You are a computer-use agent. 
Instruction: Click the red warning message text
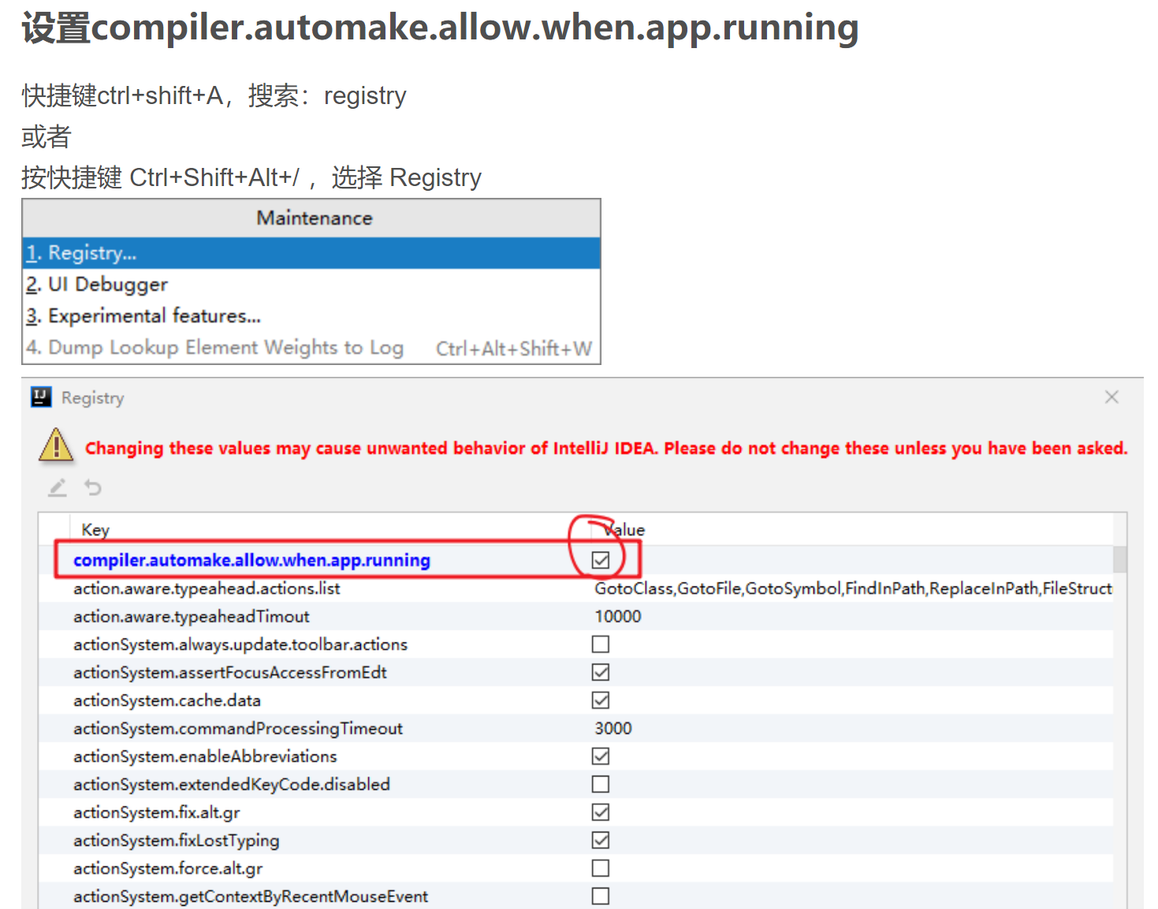coord(606,448)
